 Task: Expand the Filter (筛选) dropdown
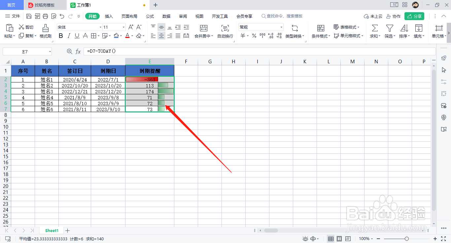pos(395,36)
